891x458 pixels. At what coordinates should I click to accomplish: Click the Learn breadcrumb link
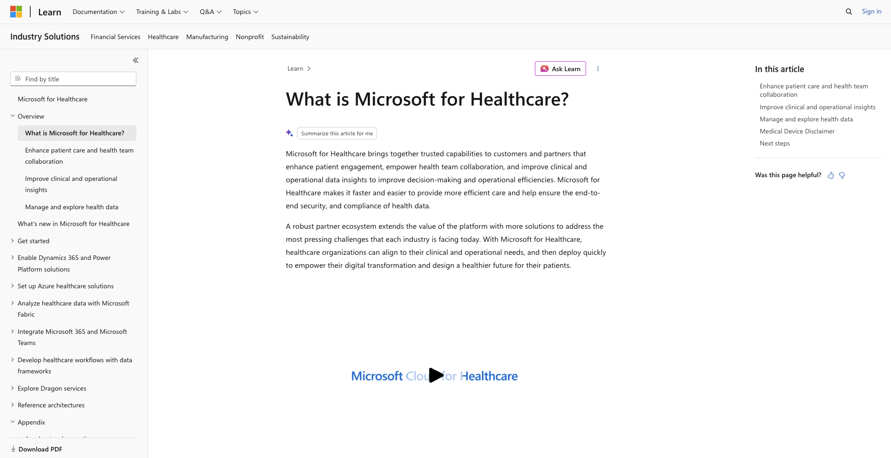click(x=295, y=69)
